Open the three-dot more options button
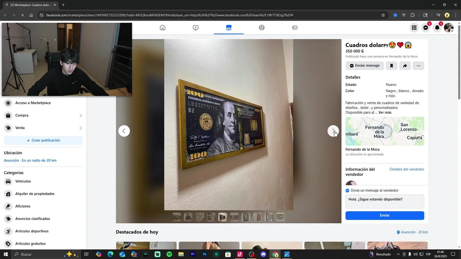Viewport: 461px width, 259px height. coord(418,66)
